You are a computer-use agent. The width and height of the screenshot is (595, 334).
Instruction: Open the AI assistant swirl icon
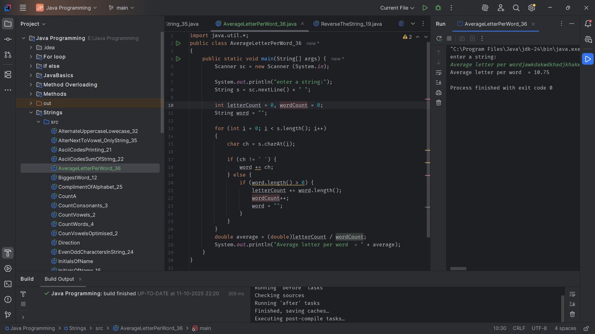point(485,8)
